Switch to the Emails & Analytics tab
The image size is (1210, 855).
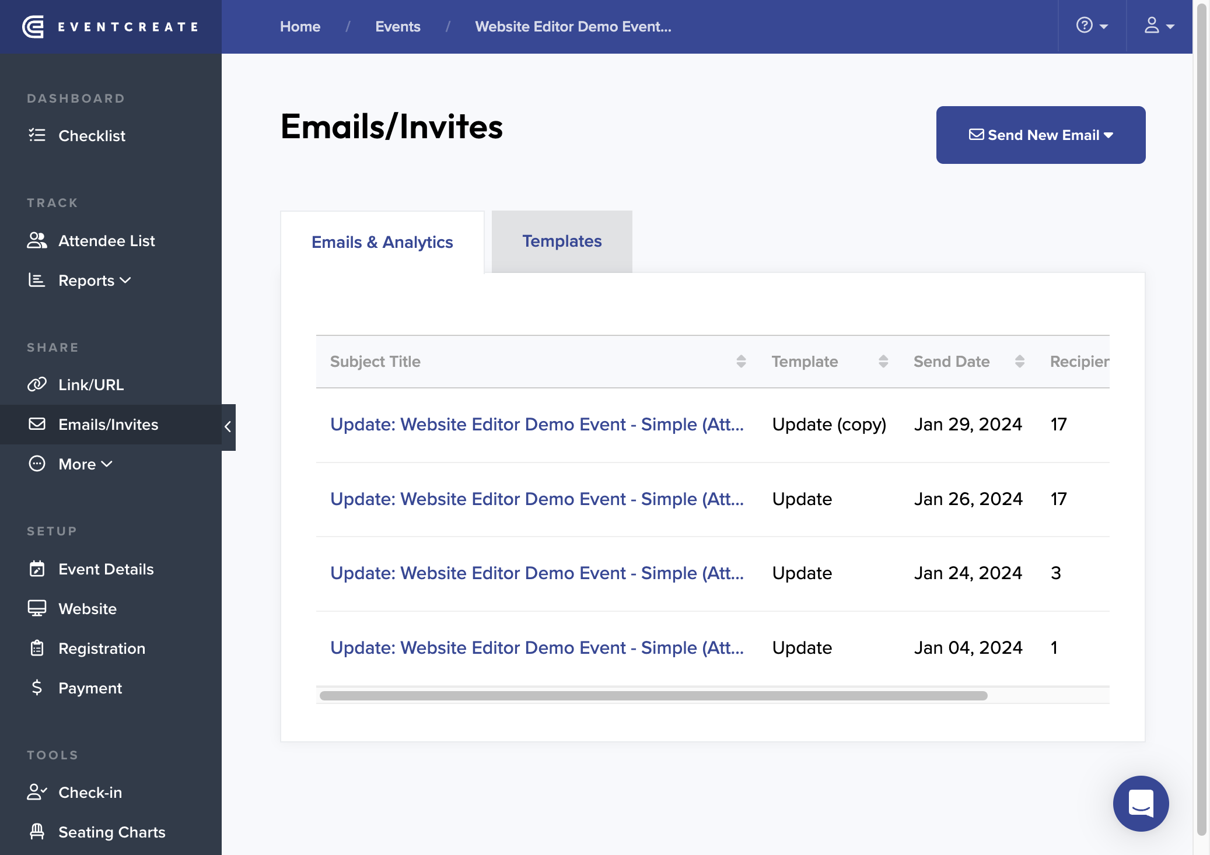click(x=382, y=242)
